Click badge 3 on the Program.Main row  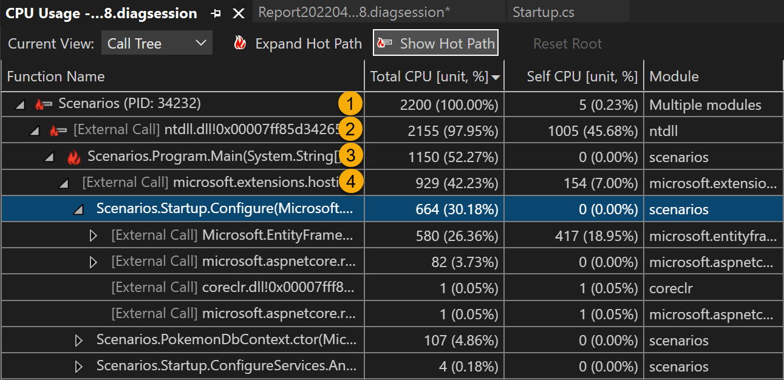(x=352, y=156)
